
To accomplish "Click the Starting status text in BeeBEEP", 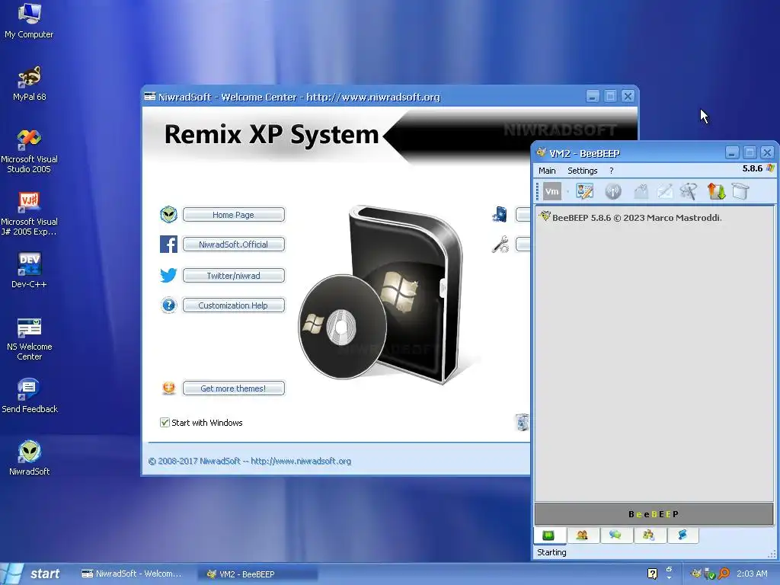I will pyautogui.click(x=551, y=552).
